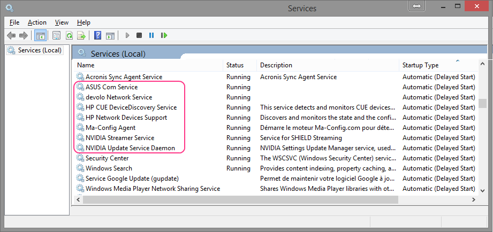Select the gear icon of Ma-Config Agent
The height and width of the screenshot is (232, 493).
[80, 127]
